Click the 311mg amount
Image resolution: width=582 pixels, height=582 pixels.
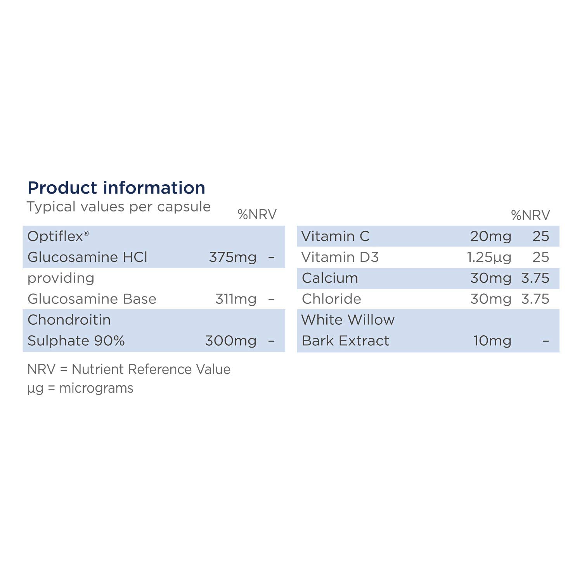tap(236, 299)
